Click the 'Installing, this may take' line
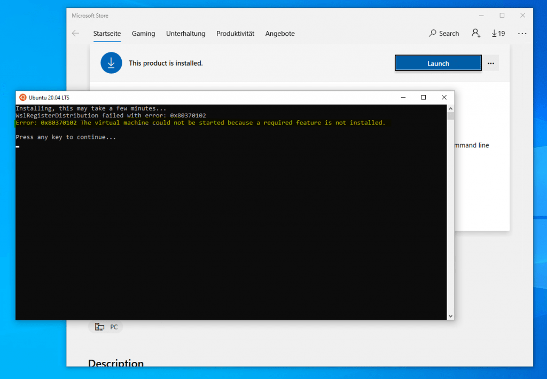The width and height of the screenshot is (547, 379). click(91, 108)
